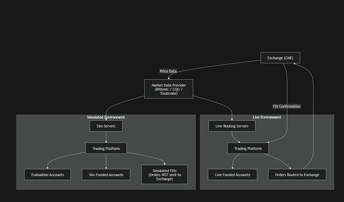Click the Live Environment group title

[x=267, y=117]
